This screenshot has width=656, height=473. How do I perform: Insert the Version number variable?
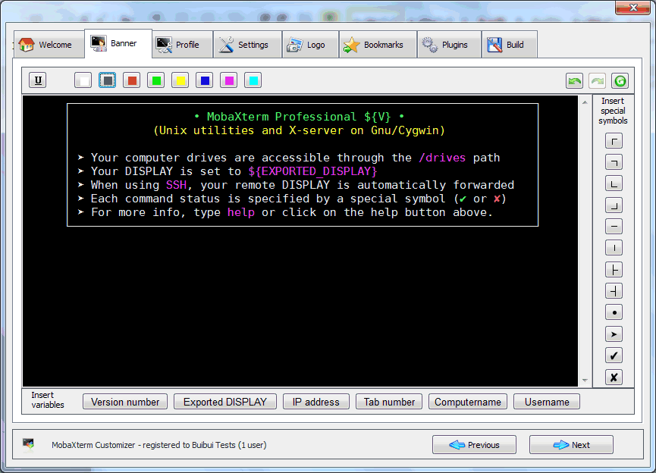coord(125,402)
